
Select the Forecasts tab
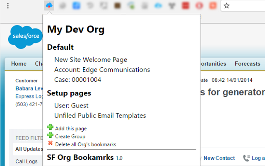(x=248, y=63)
